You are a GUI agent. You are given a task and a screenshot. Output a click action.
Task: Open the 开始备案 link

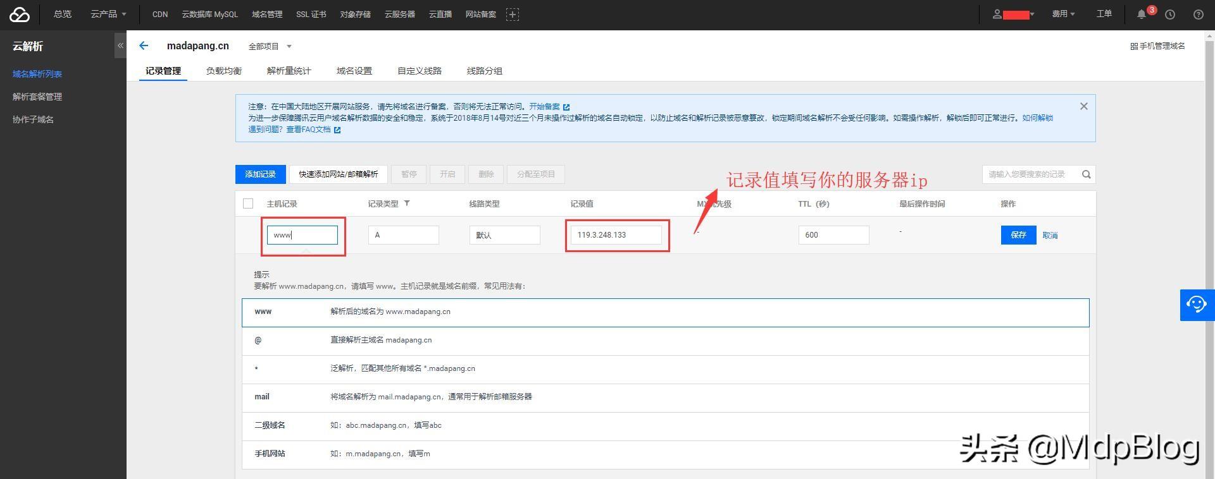[x=545, y=107]
